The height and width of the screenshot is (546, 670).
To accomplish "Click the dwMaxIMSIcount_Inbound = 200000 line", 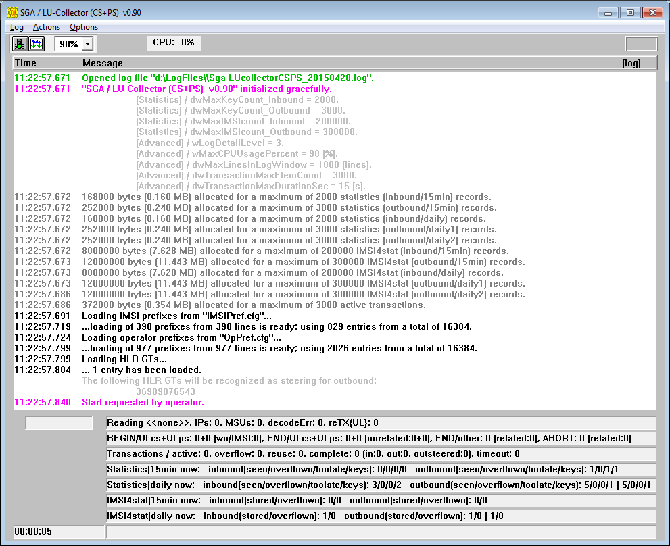I will pos(243,122).
